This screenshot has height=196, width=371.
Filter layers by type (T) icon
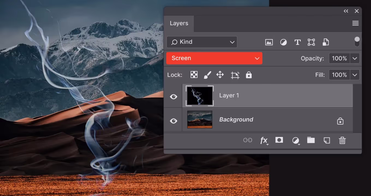(x=297, y=42)
